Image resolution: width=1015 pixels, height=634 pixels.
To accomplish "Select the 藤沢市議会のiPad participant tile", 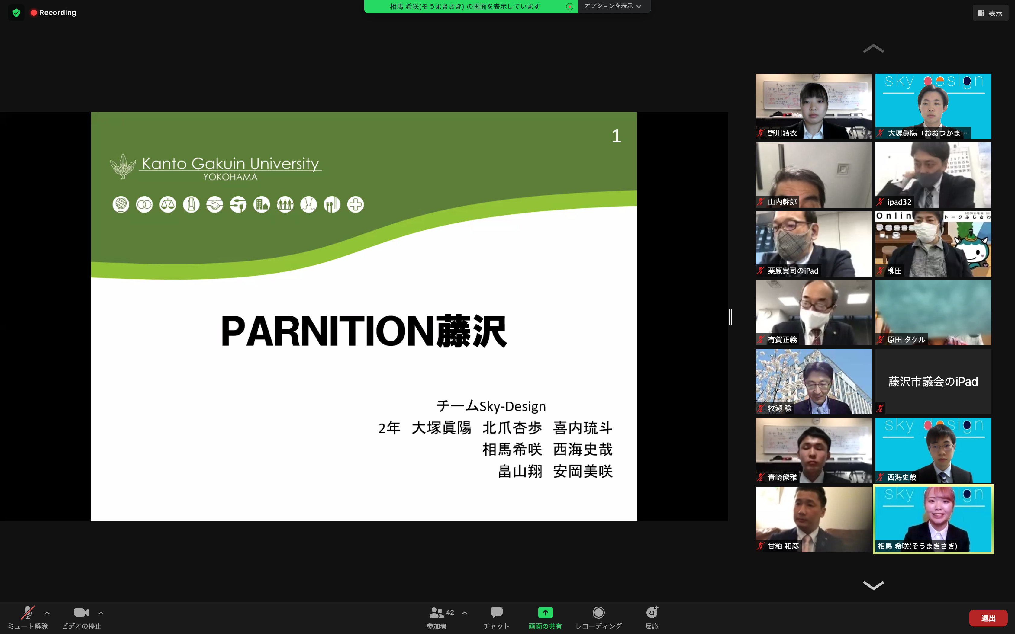I will pyautogui.click(x=933, y=381).
